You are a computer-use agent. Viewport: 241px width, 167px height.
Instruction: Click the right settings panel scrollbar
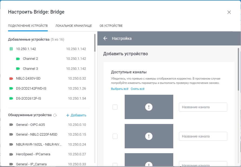tap(238, 69)
